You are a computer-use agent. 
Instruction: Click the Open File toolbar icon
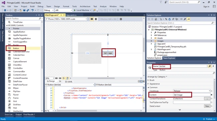[x=21, y=10]
